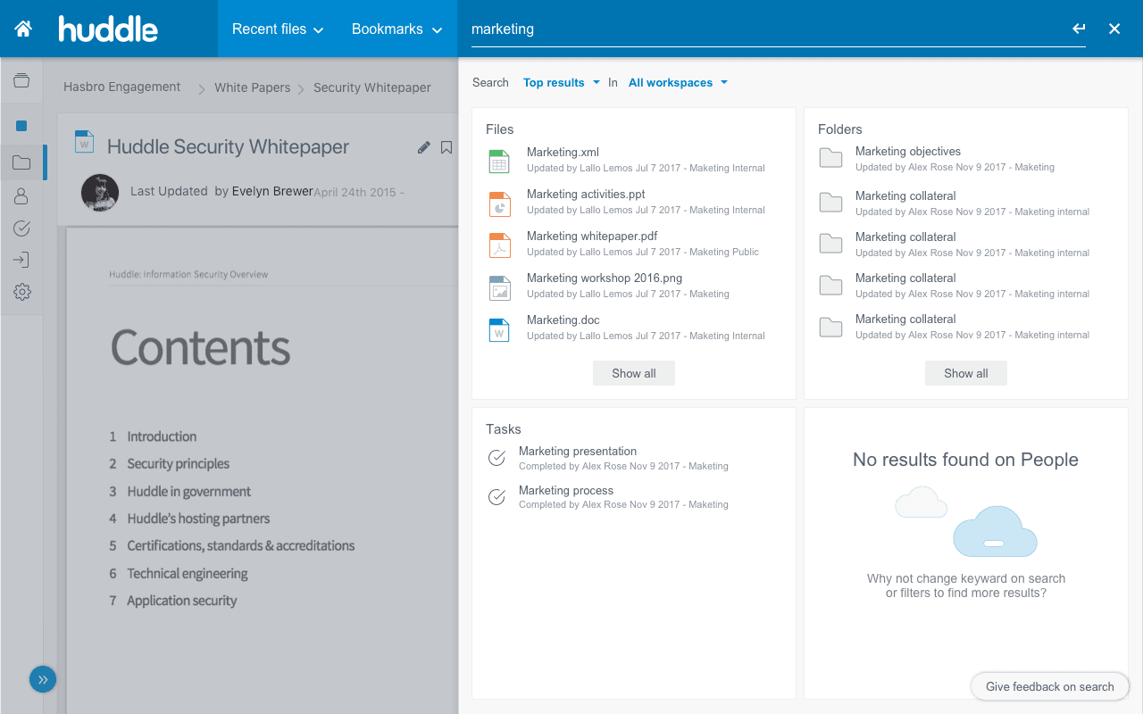Screen dimensions: 1143x714
Task: Navigate to White Papers breadcrumb
Action: point(253,87)
